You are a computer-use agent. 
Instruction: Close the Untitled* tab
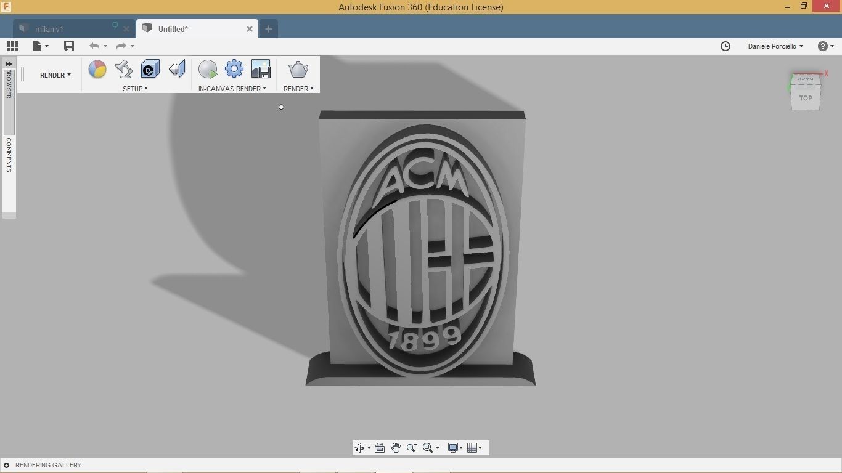click(x=250, y=29)
